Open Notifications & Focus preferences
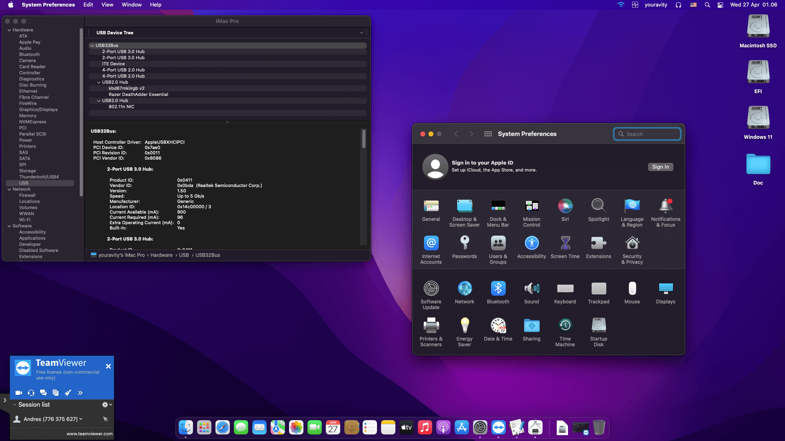This screenshot has width=785, height=441. 666,213
